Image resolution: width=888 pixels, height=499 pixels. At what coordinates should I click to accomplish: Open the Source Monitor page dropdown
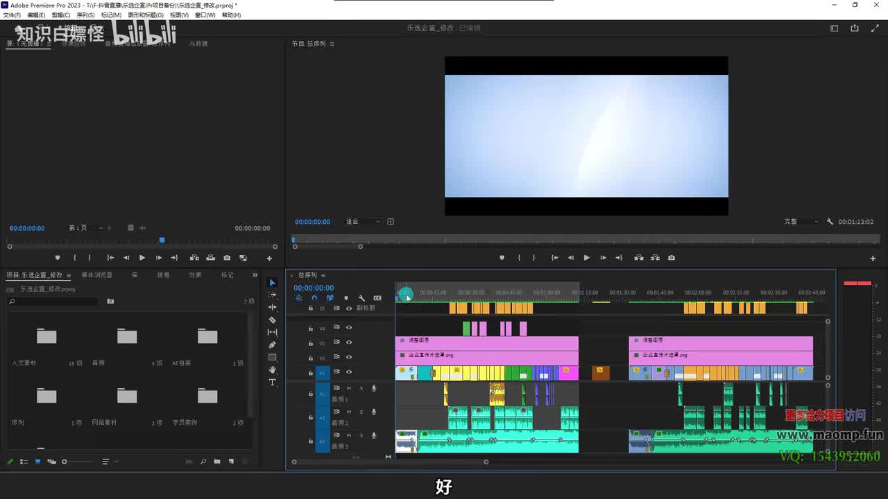[x=86, y=228]
